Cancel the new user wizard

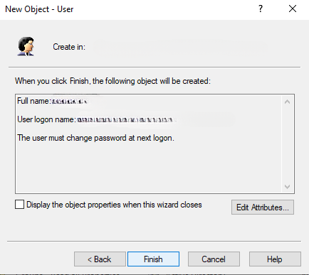coord(214,259)
